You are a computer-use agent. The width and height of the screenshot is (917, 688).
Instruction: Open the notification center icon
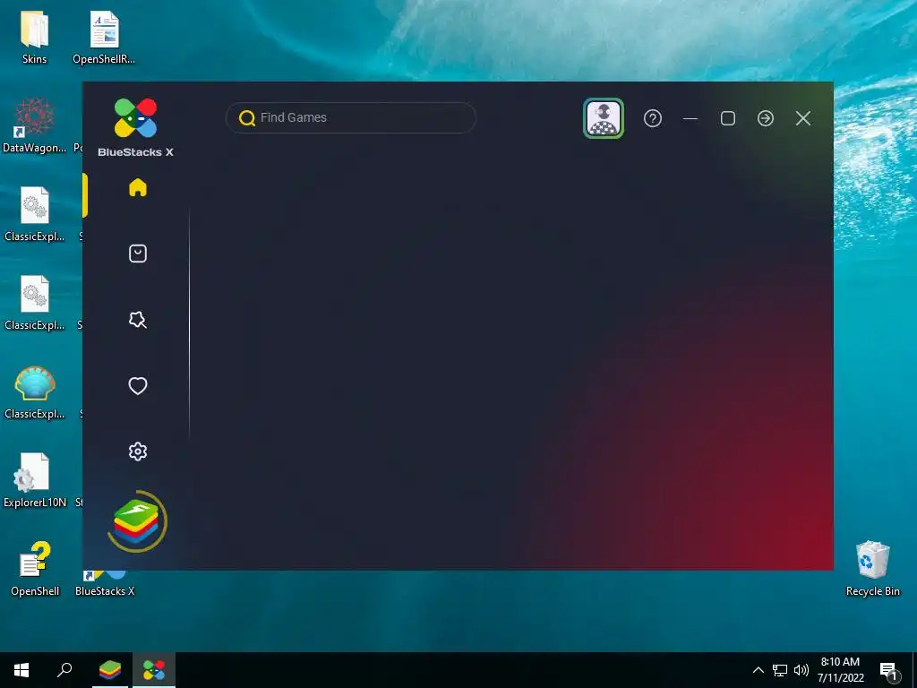pos(889,672)
